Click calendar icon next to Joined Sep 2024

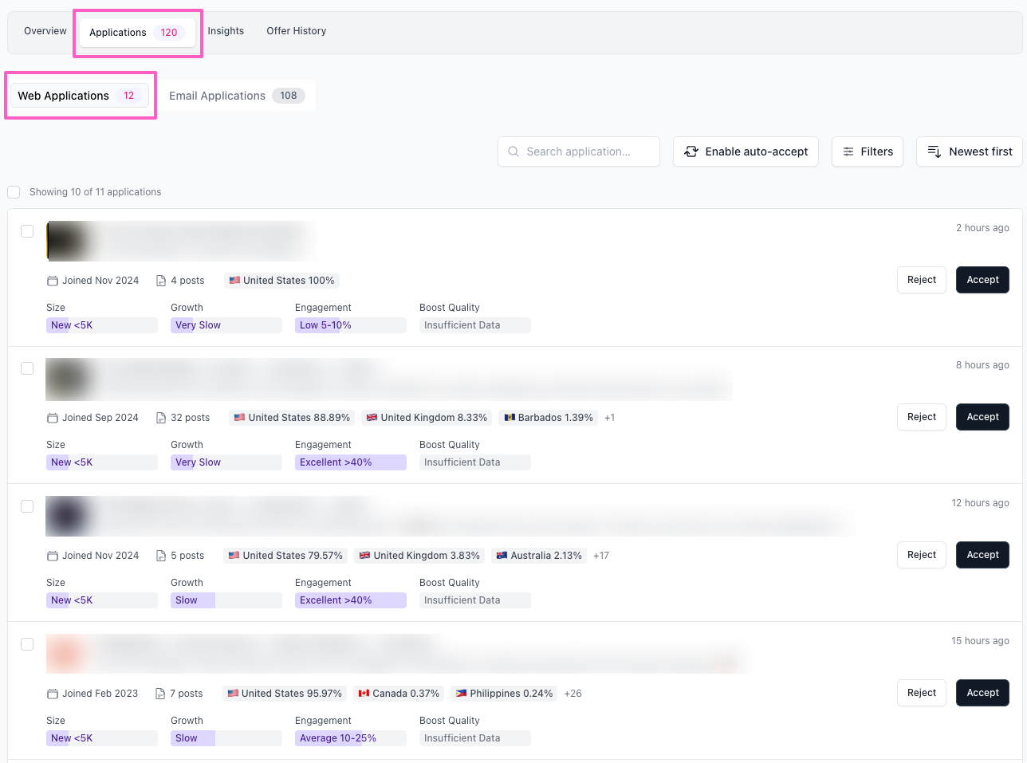(53, 418)
